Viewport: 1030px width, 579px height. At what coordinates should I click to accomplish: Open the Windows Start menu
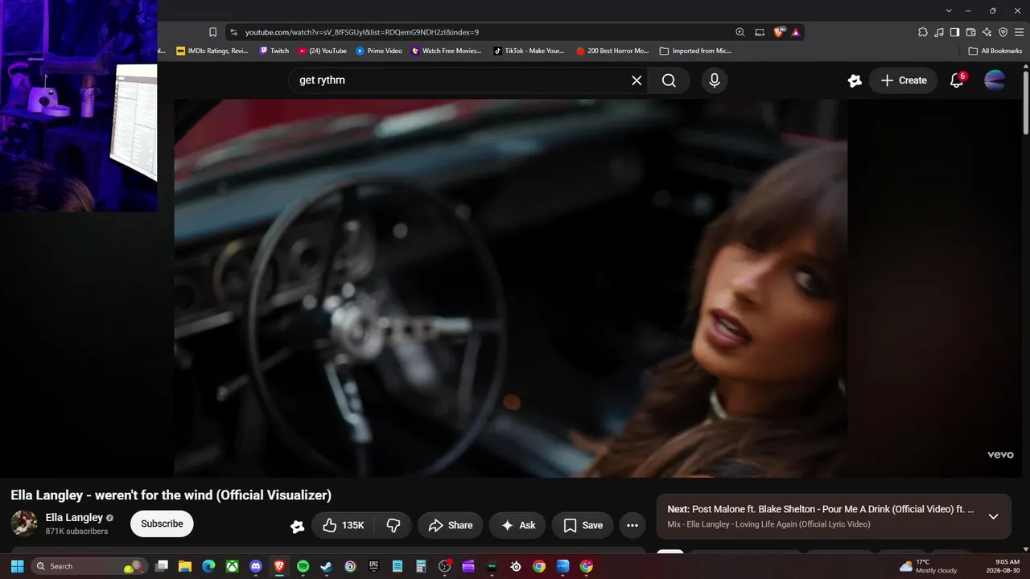[x=17, y=566]
